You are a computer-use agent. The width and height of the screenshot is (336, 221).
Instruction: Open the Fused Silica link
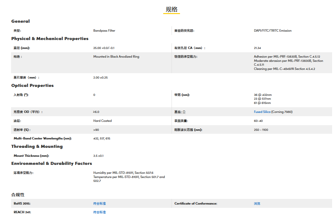(262, 112)
